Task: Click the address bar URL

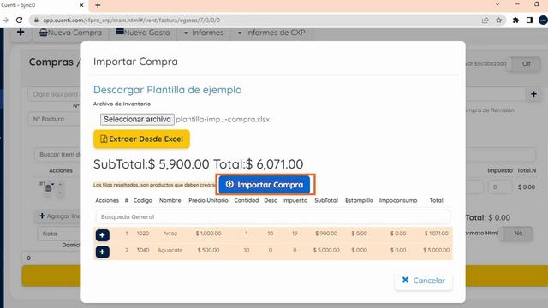Action: pos(131,21)
